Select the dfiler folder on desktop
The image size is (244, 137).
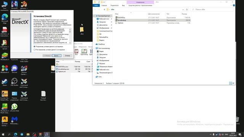click(82, 30)
